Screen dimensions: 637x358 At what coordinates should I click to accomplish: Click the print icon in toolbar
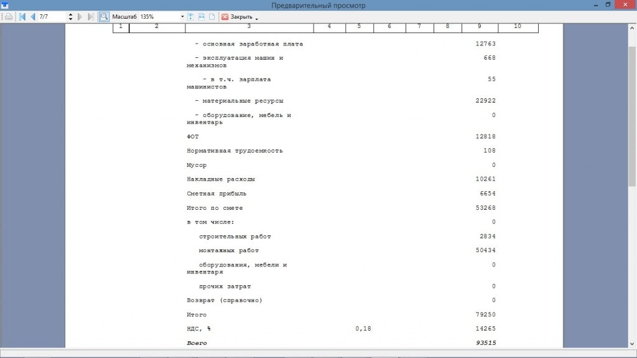click(9, 17)
